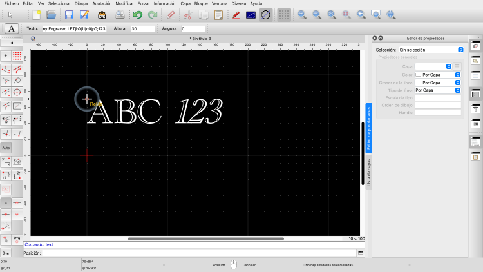The width and height of the screenshot is (483, 272).
Task: Click the back arrow button in left toolbox
Action: coord(12,43)
